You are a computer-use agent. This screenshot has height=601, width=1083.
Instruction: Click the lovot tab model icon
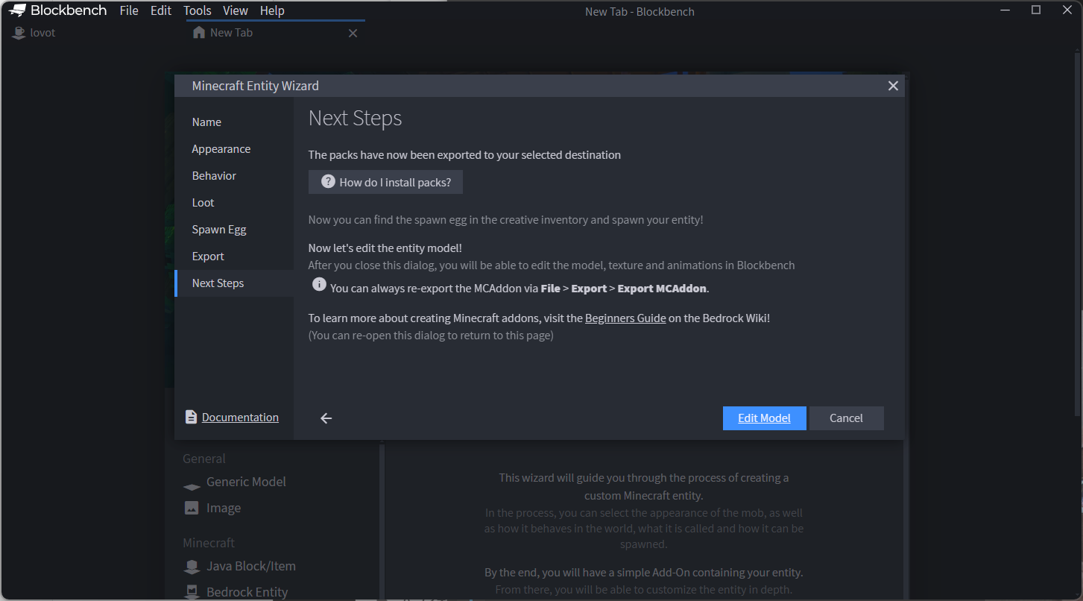tap(19, 33)
